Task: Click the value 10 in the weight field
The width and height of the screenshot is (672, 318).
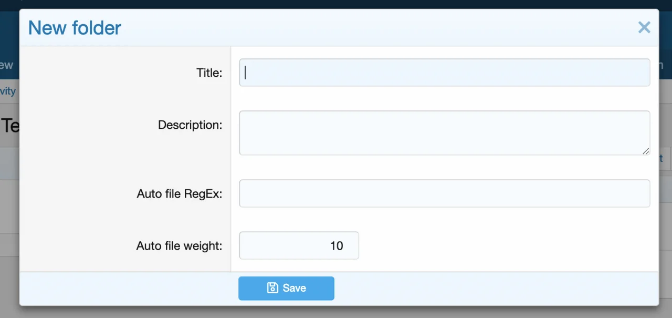Action: pyautogui.click(x=337, y=245)
